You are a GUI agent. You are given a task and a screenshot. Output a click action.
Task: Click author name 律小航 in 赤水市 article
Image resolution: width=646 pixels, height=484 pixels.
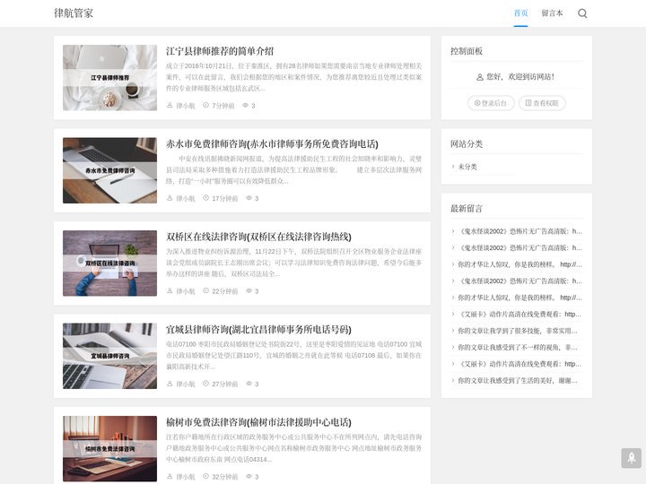[186, 198]
